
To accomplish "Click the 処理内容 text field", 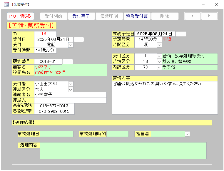I will [x=123, y=150].
